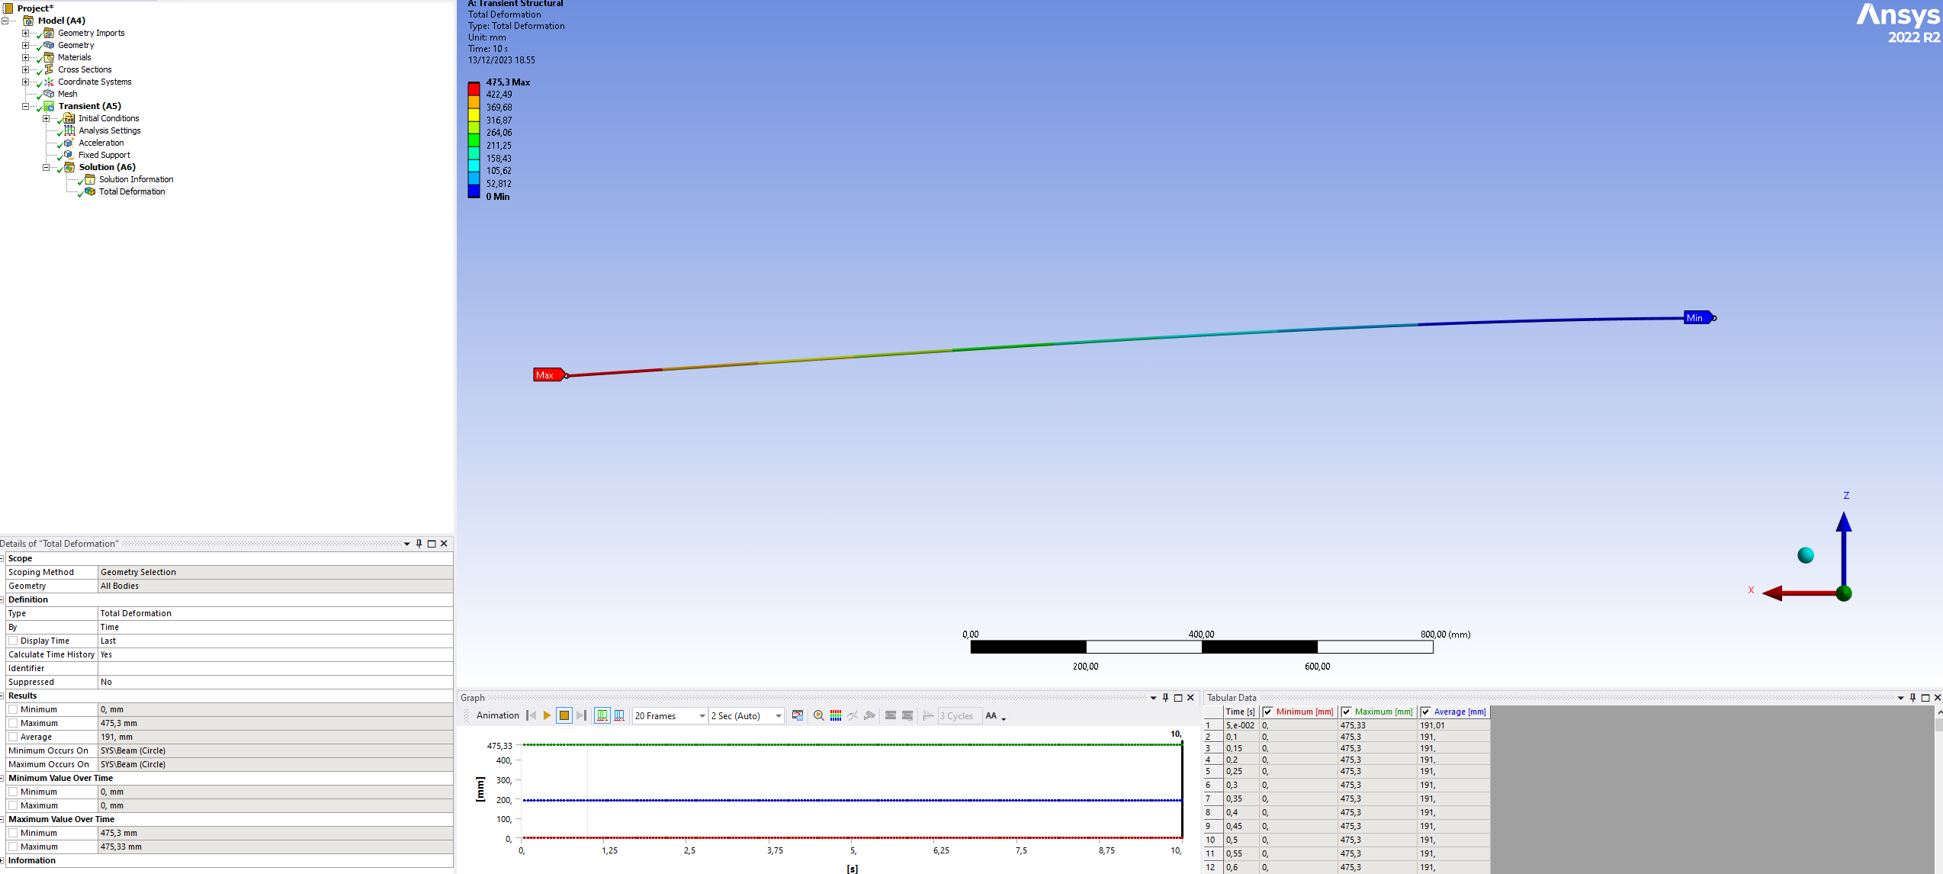Stop the animation playback
Image resolution: width=1943 pixels, height=874 pixels.
(564, 715)
